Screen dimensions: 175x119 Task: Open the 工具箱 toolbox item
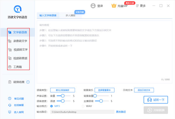[x=17, y=67]
